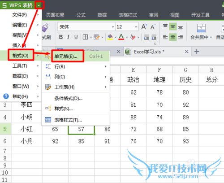Click the blue help question mark icon

pos(6,96)
